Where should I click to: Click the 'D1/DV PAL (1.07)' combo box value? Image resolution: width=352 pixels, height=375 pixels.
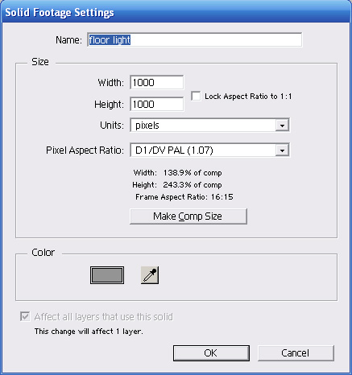(x=174, y=150)
